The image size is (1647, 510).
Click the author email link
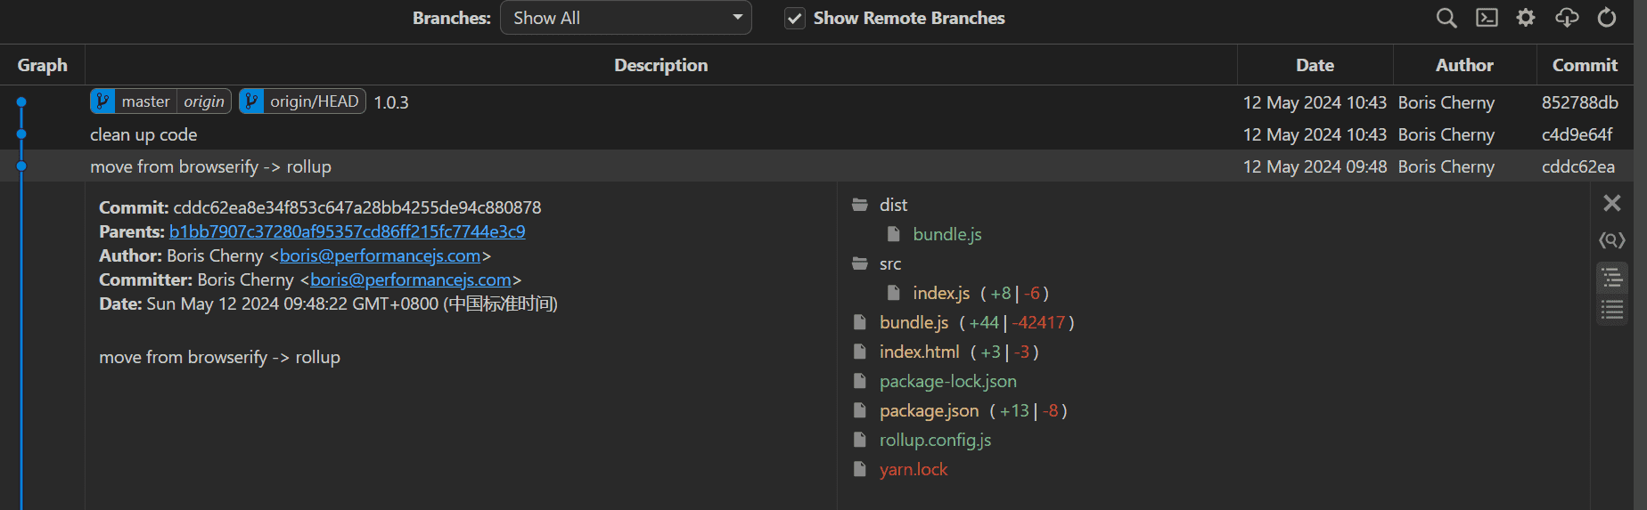point(380,255)
